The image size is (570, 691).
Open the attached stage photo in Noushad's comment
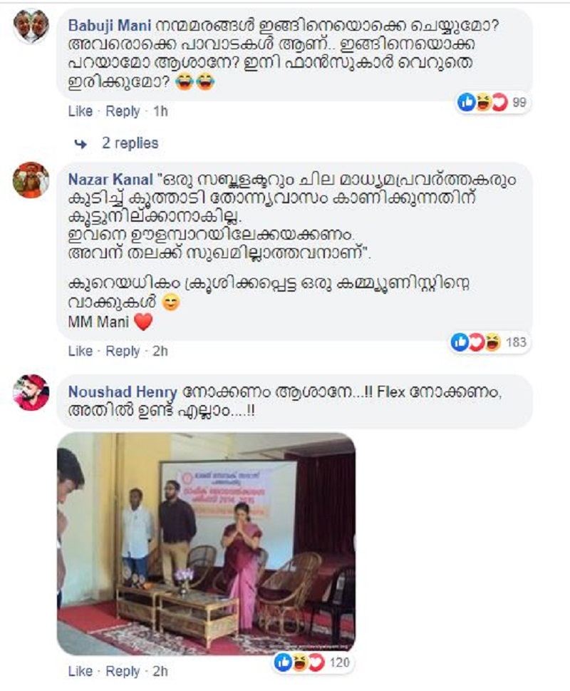tap(206, 543)
